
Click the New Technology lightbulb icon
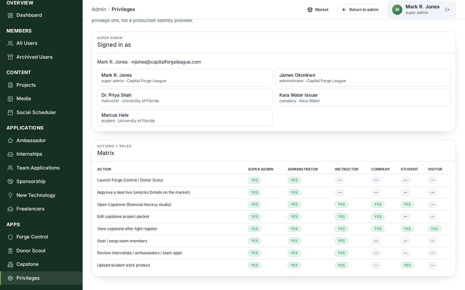pyautogui.click(x=10, y=195)
